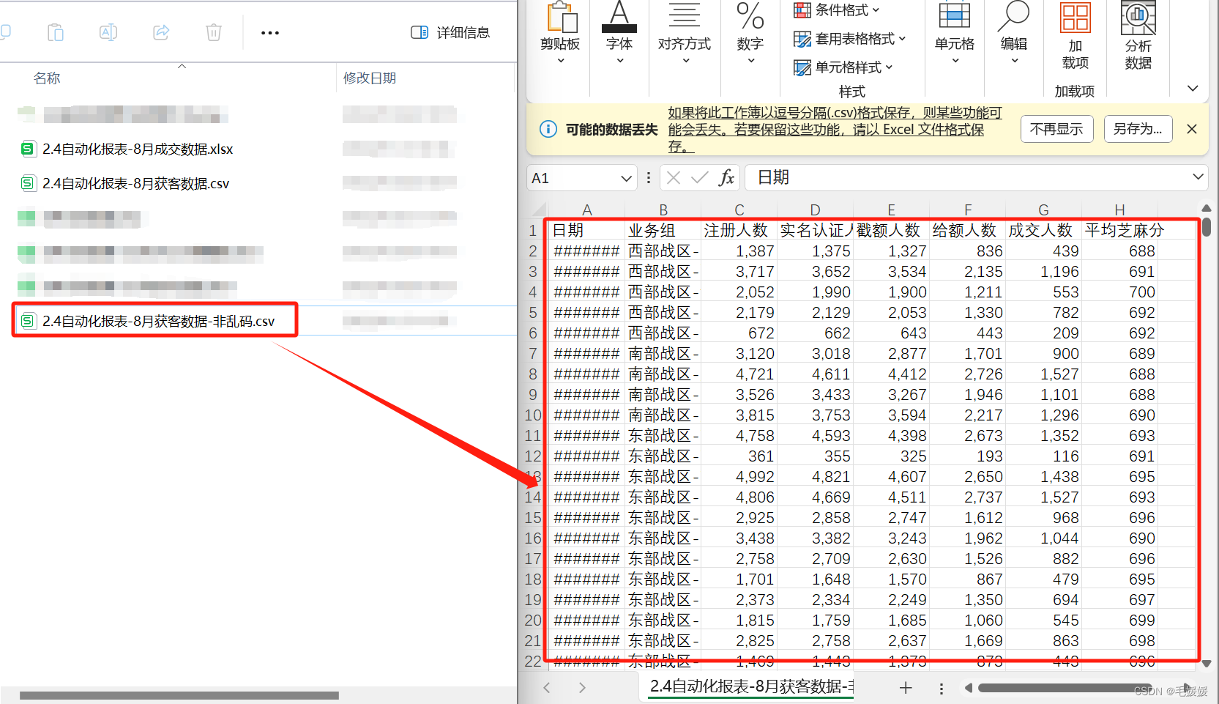The width and height of the screenshot is (1219, 704).
Task: Open the 单元格 cells group dropdown
Action: pos(955,33)
